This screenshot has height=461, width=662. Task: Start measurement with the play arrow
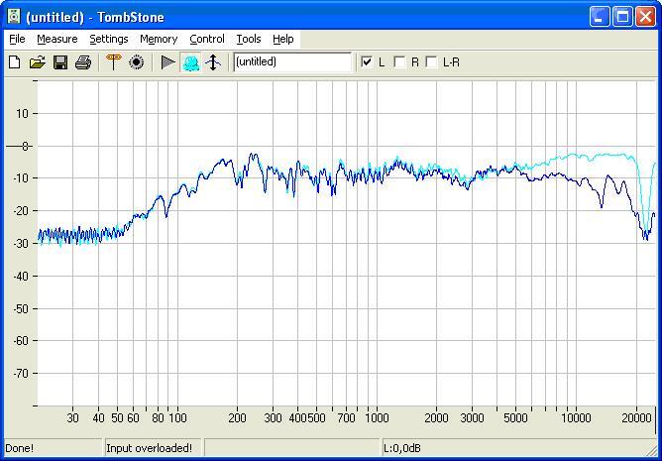(167, 62)
